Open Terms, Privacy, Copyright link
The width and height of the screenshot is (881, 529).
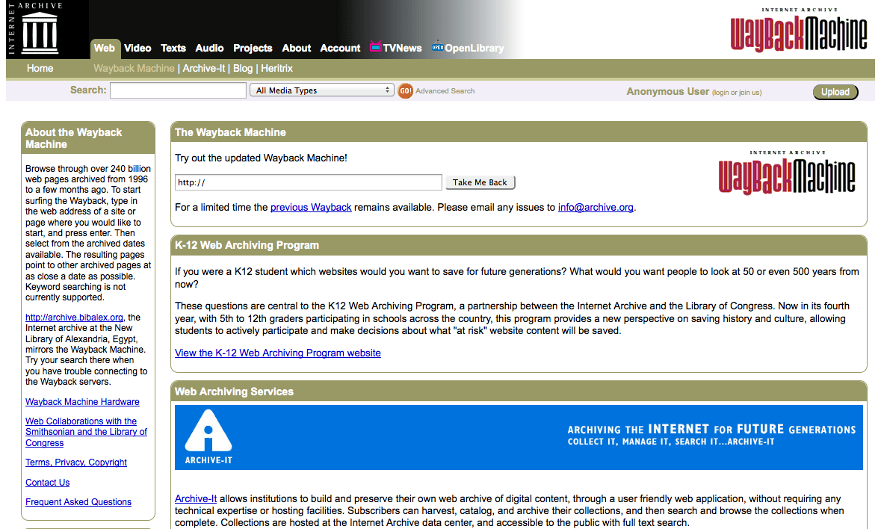pos(76,463)
